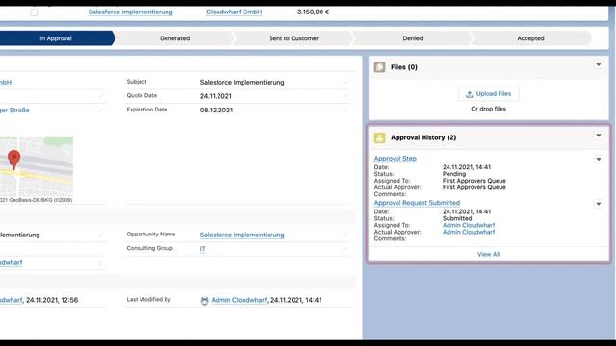This screenshot has width=616, height=346.
Task: Open the Salesforce Implementierung link in top row
Action: [131, 12]
